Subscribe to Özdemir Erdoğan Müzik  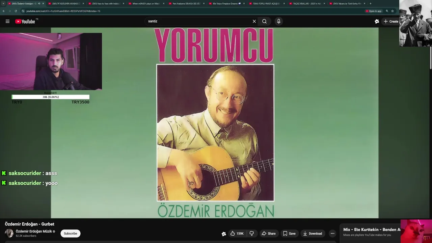71,234
